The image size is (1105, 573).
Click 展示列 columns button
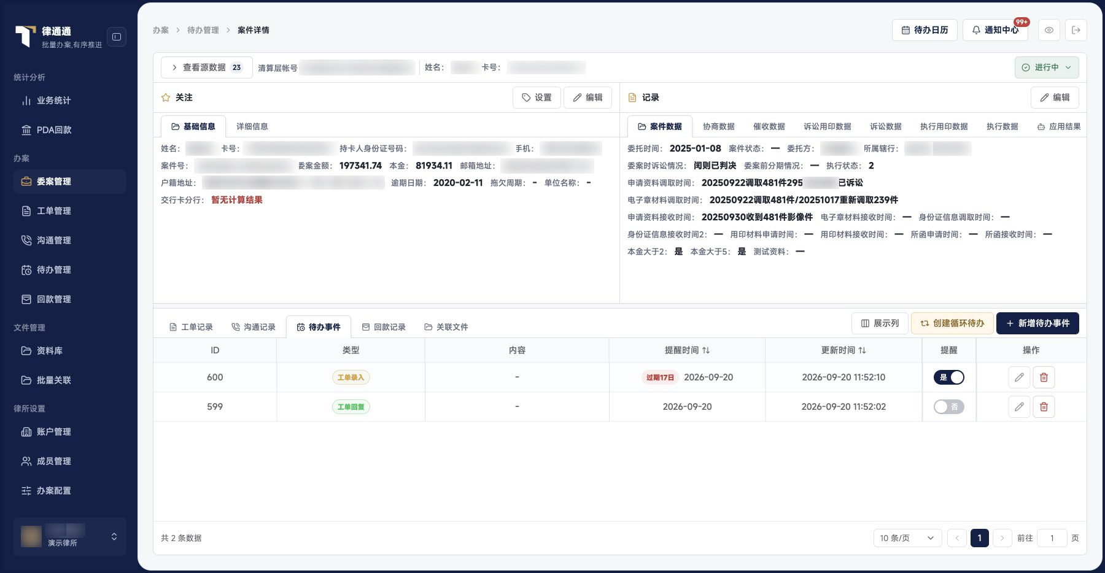(x=880, y=323)
